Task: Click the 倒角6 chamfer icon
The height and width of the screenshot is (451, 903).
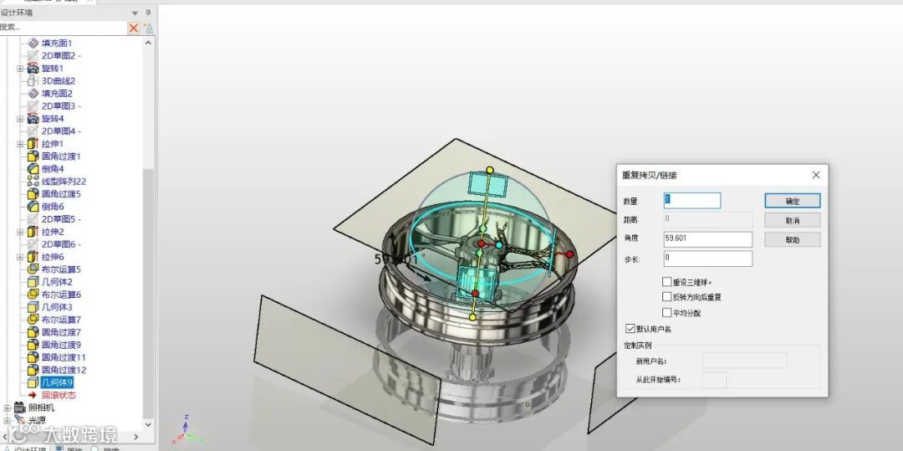Action: (x=33, y=206)
